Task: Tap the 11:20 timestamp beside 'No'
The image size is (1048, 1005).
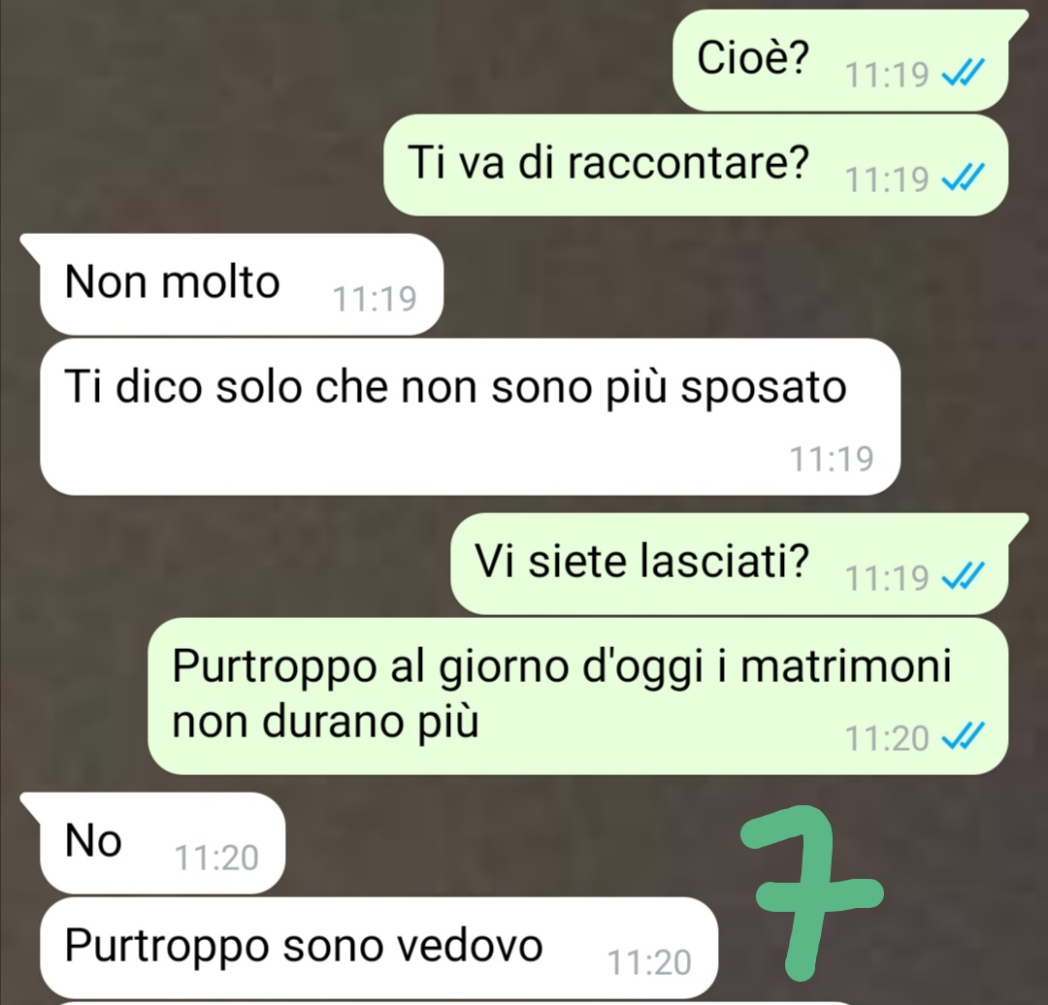Action: (215, 858)
